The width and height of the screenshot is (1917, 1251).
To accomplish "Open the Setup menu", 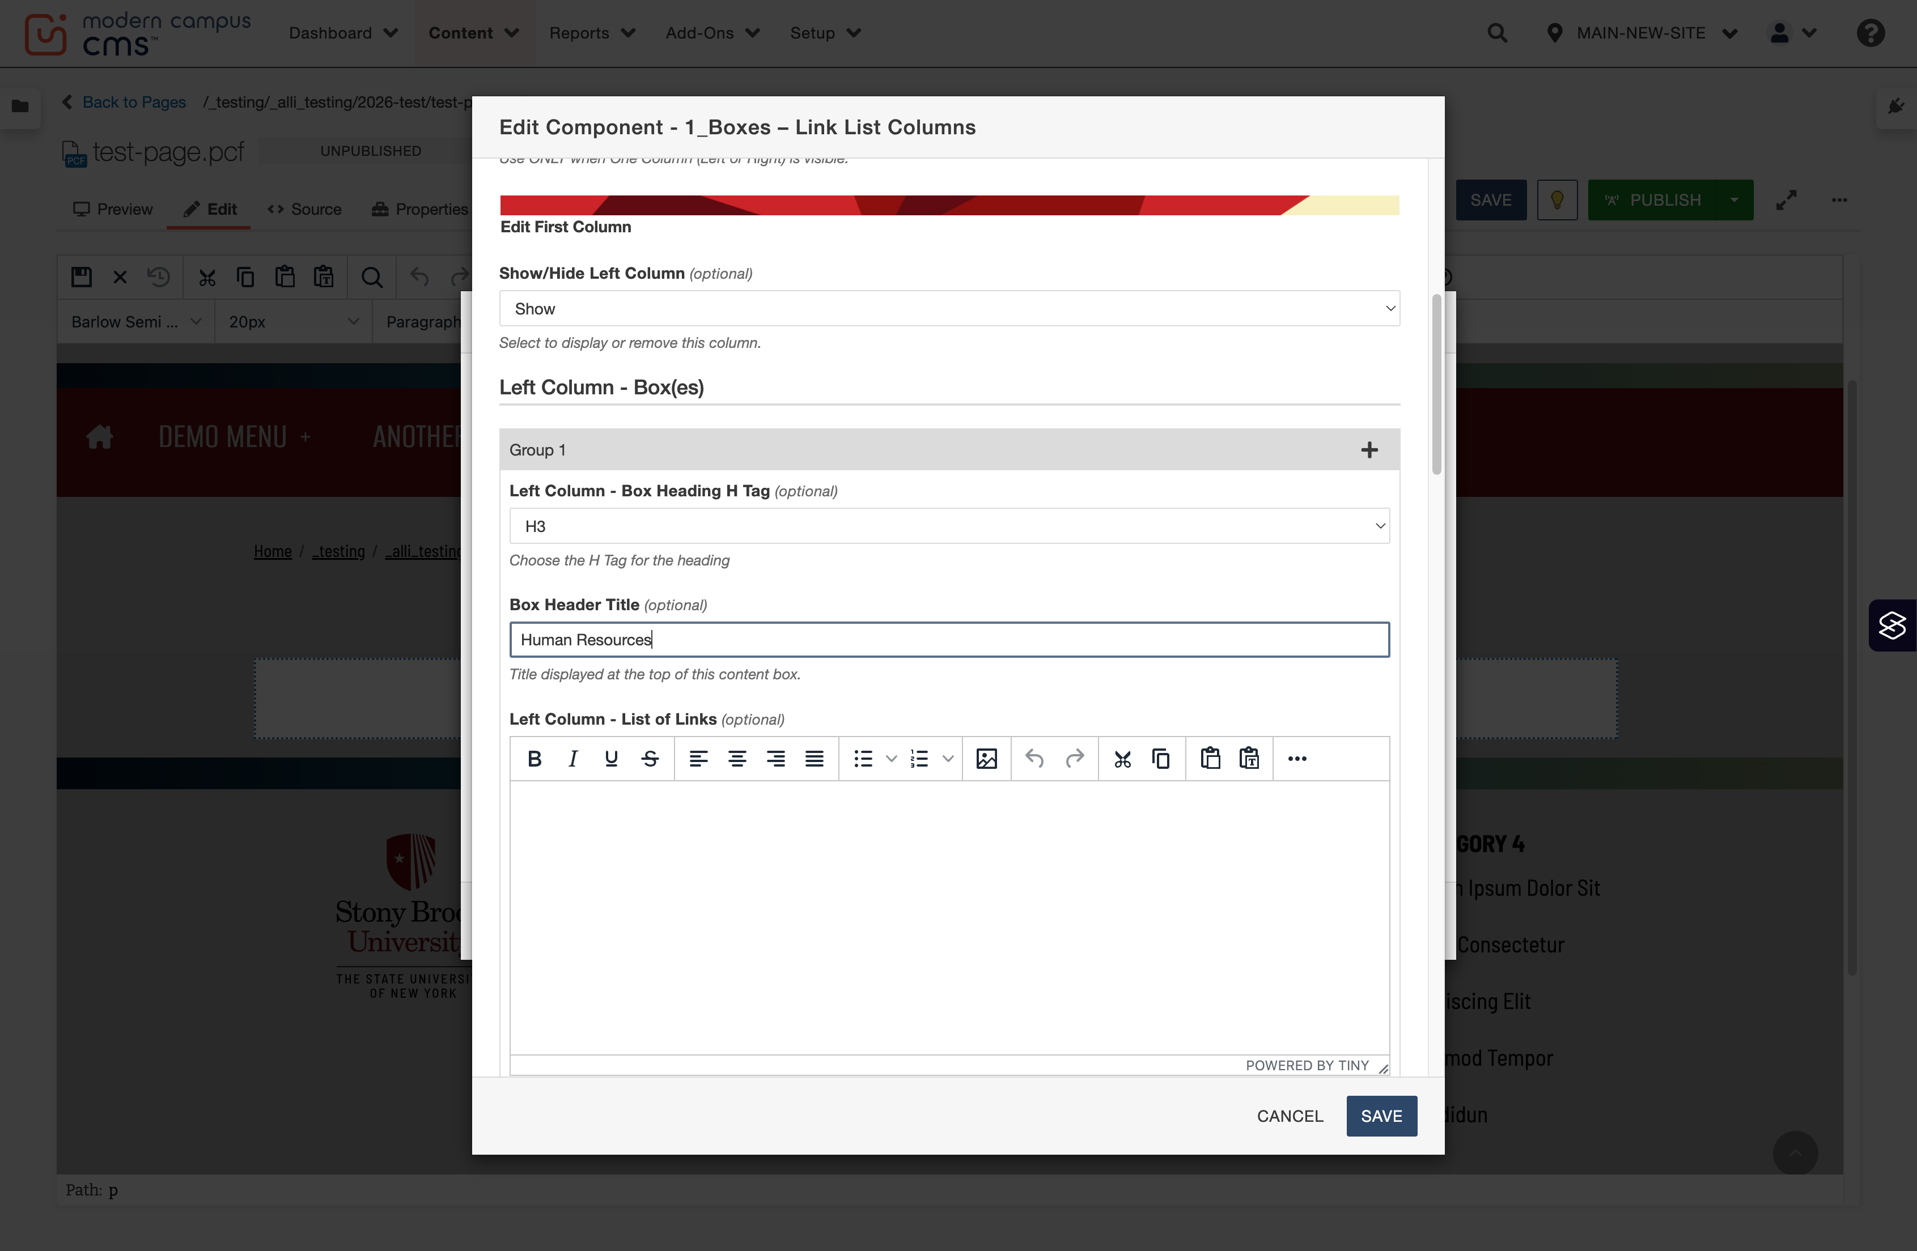I will pyautogui.click(x=825, y=33).
